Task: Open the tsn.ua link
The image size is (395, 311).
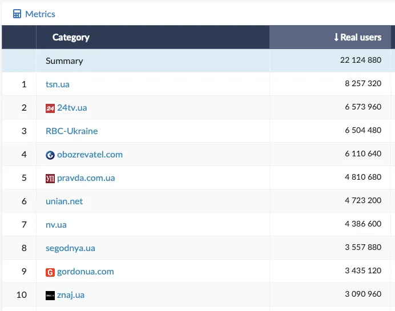Action: point(58,84)
